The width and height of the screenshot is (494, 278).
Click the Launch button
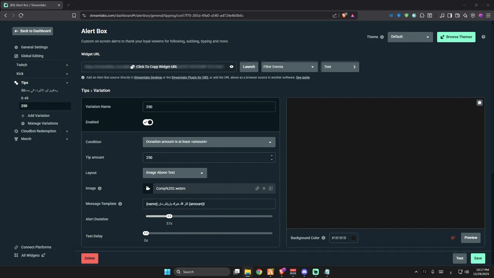249,67
